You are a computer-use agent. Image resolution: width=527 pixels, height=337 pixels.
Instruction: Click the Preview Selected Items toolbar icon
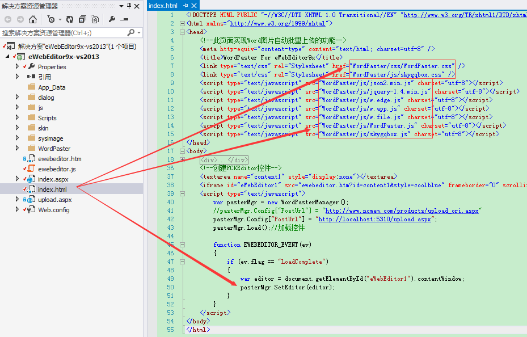click(124, 19)
